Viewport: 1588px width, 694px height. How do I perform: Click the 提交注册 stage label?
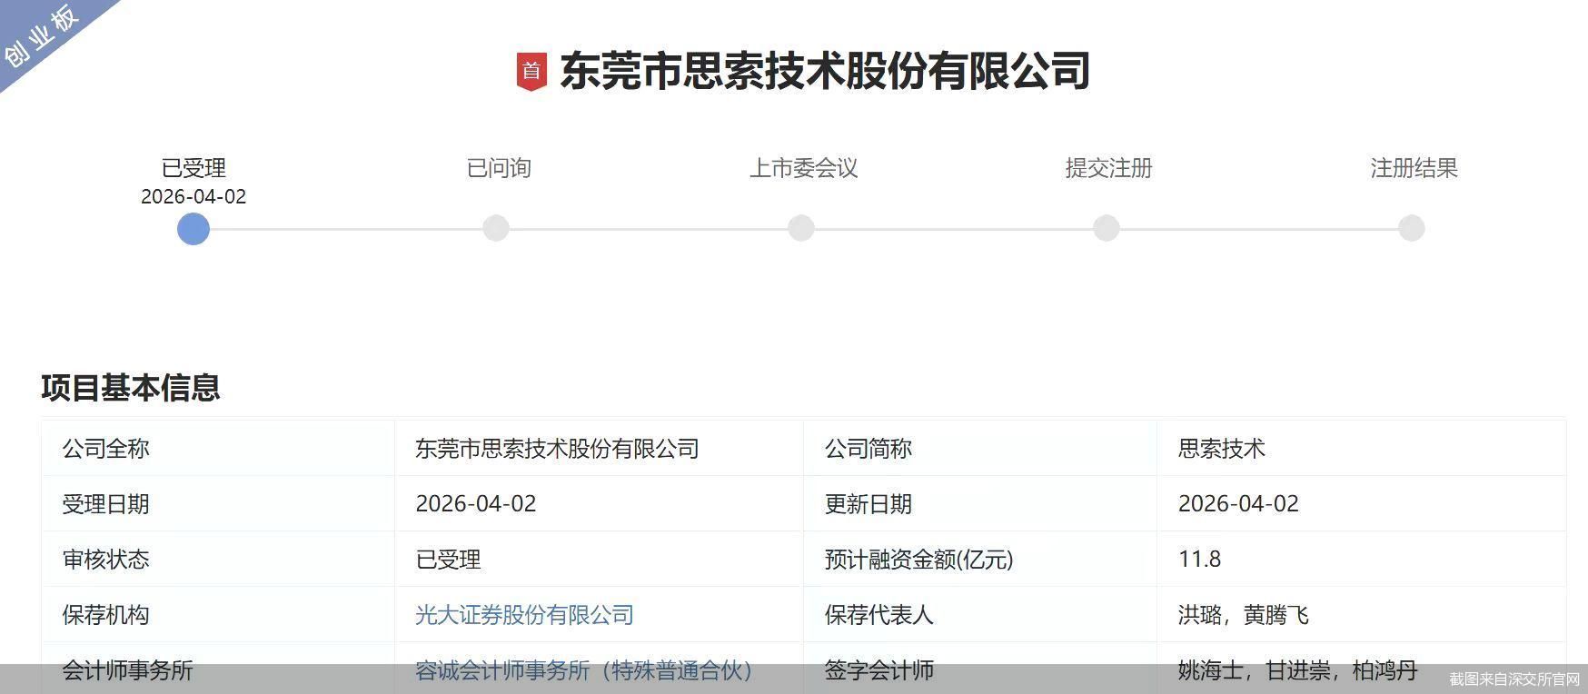pos(1109,168)
